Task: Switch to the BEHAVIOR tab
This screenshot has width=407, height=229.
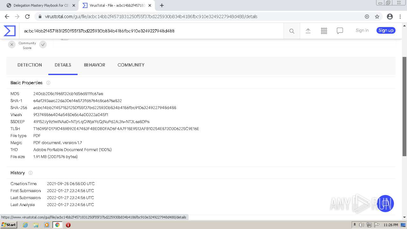Action: 94,65
